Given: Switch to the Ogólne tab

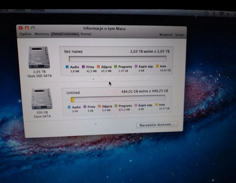Looking at the screenshot, I should click(x=25, y=34).
